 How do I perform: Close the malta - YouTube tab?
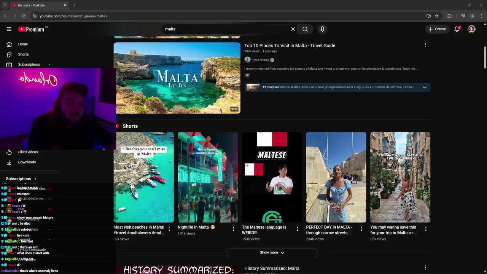65,5
